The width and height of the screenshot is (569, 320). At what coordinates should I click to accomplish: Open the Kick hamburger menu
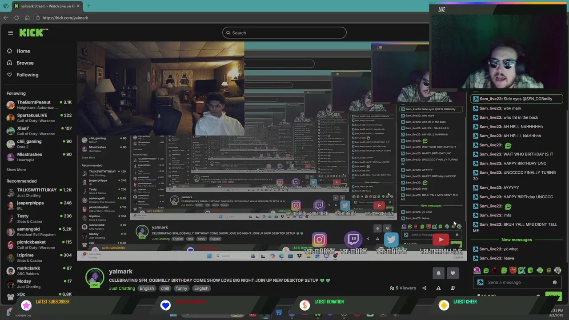click(x=11, y=32)
